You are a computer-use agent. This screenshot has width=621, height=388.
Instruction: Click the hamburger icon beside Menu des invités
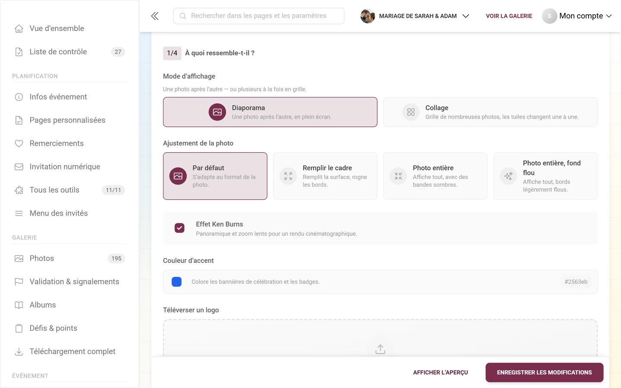pyautogui.click(x=19, y=213)
